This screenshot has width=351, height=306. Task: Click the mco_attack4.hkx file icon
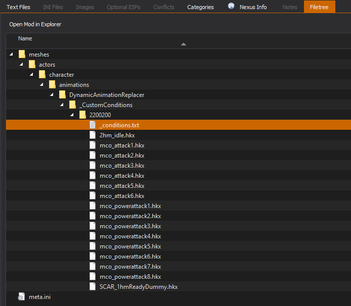93,175
